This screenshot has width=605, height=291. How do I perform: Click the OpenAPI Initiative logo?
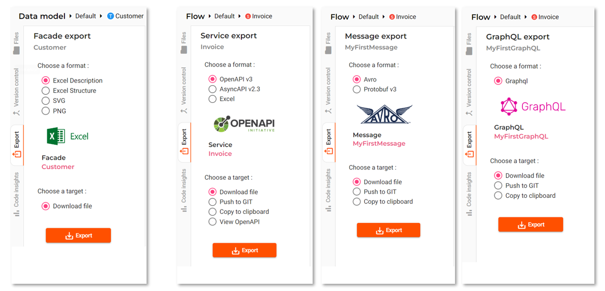244,123
